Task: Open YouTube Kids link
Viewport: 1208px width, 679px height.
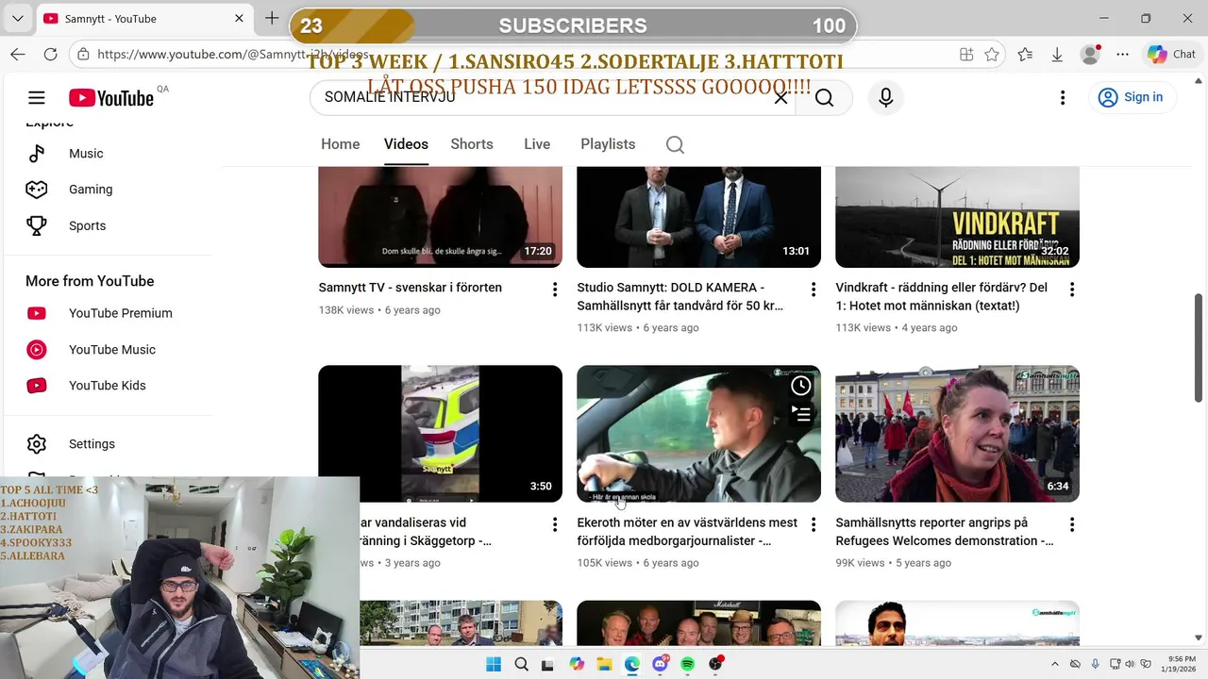Action: click(109, 386)
